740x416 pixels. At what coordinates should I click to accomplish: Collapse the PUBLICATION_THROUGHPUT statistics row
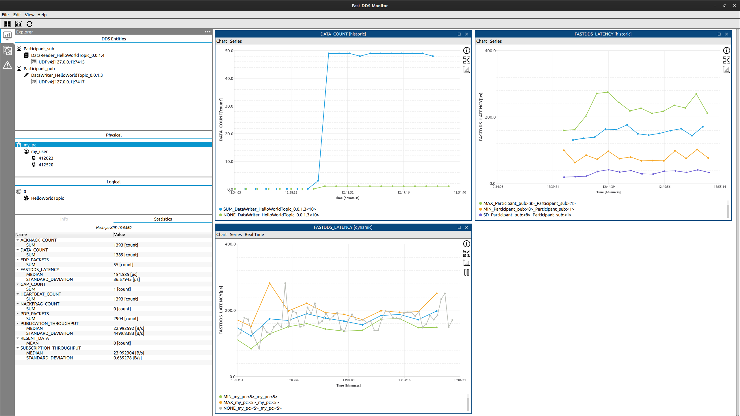click(x=18, y=323)
